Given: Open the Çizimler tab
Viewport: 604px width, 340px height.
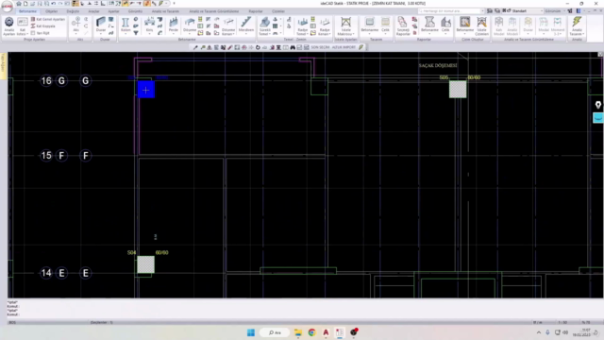Looking at the screenshot, I should click(x=278, y=11).
